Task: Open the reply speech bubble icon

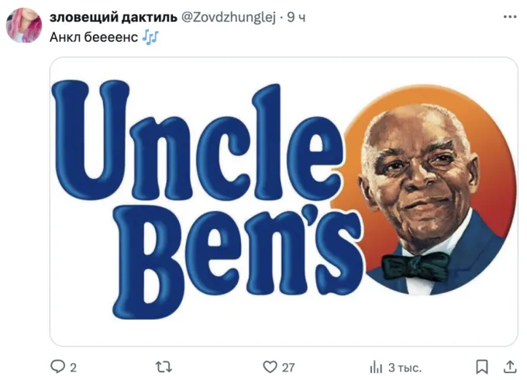Action: click(x=57, y=366)
